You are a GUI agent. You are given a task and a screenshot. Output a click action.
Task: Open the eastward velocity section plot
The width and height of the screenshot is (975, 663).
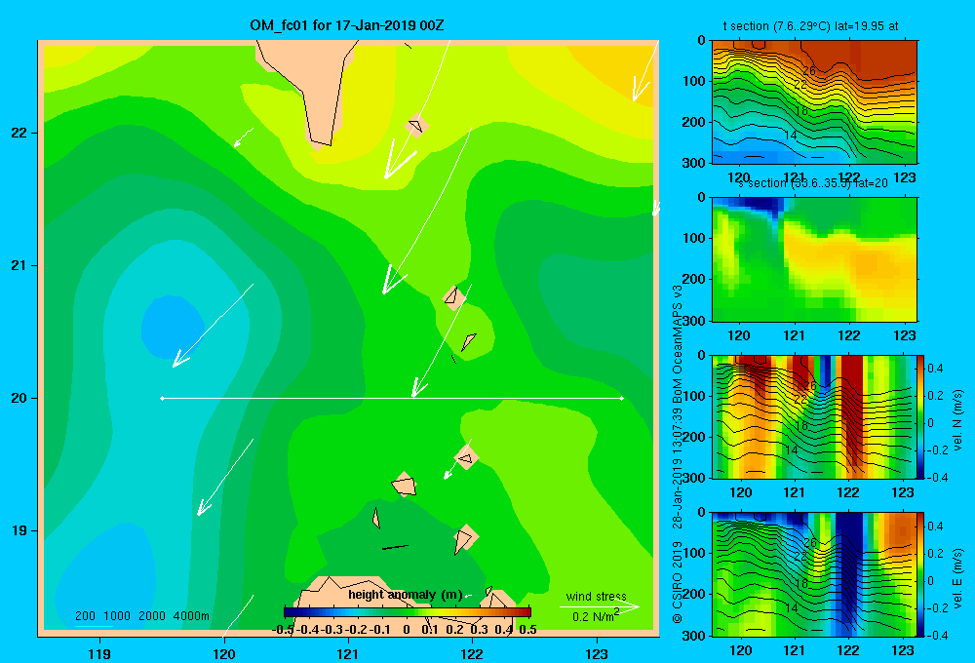[814, 574]
